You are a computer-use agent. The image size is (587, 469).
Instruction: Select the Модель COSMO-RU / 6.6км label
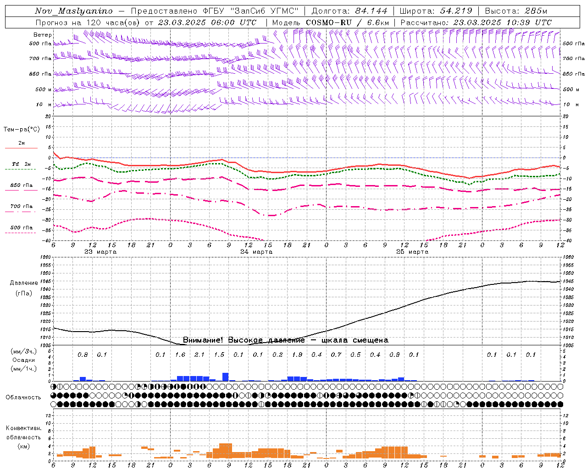click(331, 22)
